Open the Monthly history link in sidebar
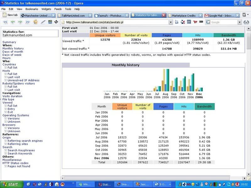 click(13, 49)
